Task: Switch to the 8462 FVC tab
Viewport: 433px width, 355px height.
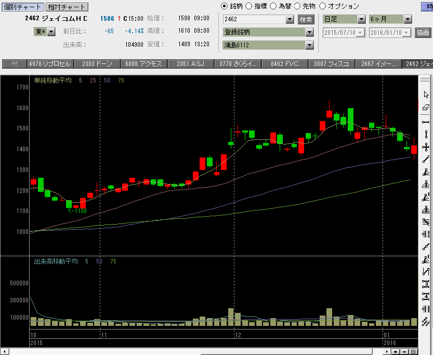Action: (x=285, y=64)
